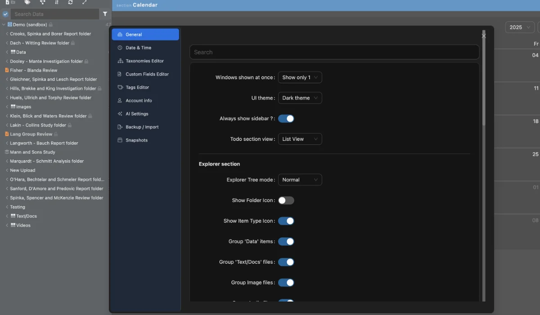Click the refresh icon in explorer toolbar

click(71, 2)
